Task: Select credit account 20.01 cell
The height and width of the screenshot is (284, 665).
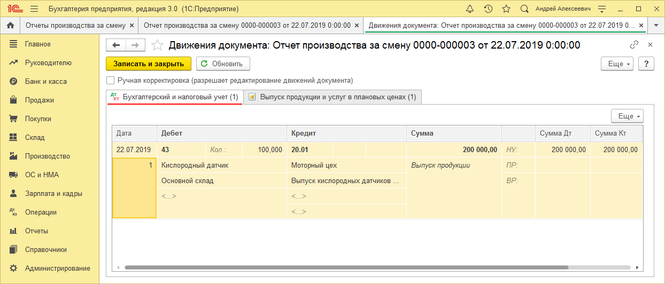Action: tap(309, 149)
